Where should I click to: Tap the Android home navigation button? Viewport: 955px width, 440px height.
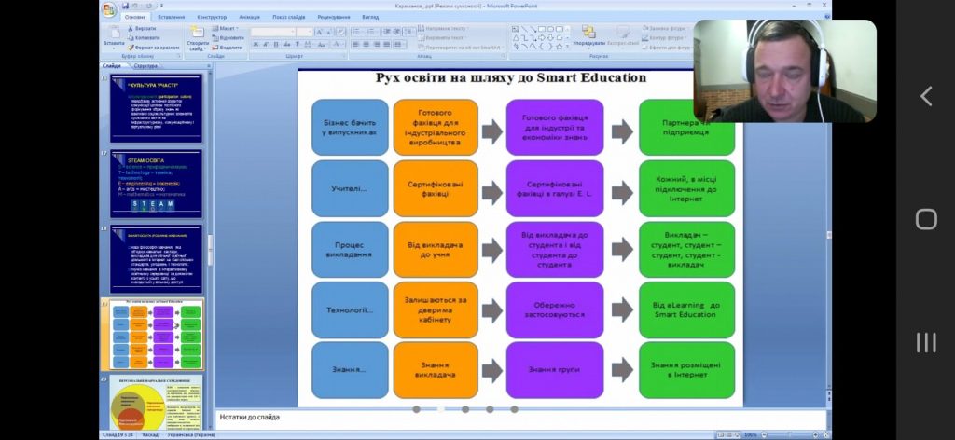(926, 219)
